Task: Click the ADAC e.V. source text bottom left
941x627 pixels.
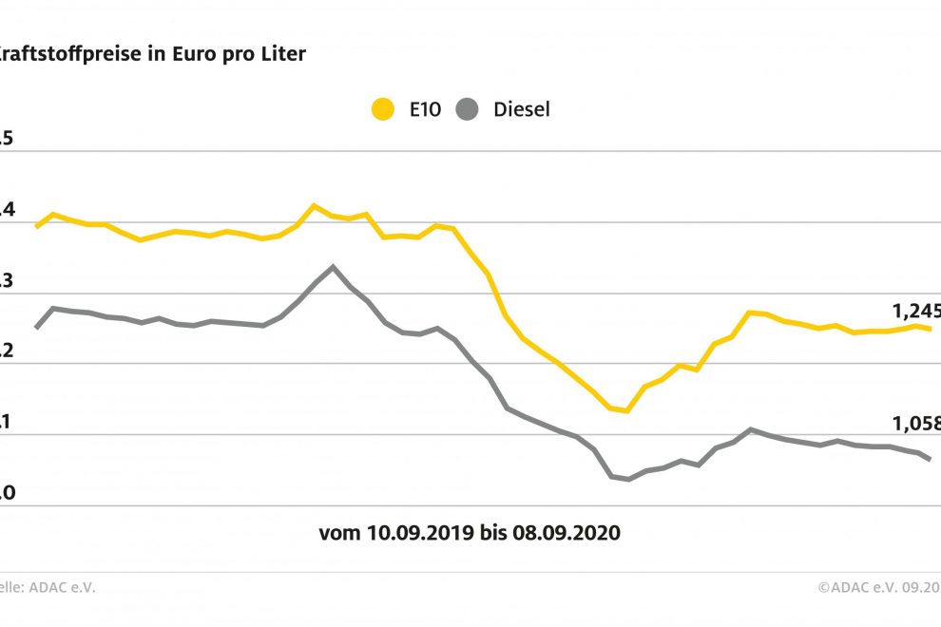Action: [x=48, y=588]
